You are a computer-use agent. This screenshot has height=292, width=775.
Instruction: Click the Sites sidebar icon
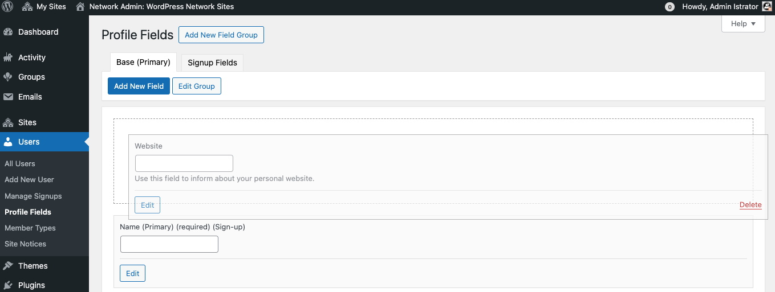pyautogui.click(x=8, y=122)
